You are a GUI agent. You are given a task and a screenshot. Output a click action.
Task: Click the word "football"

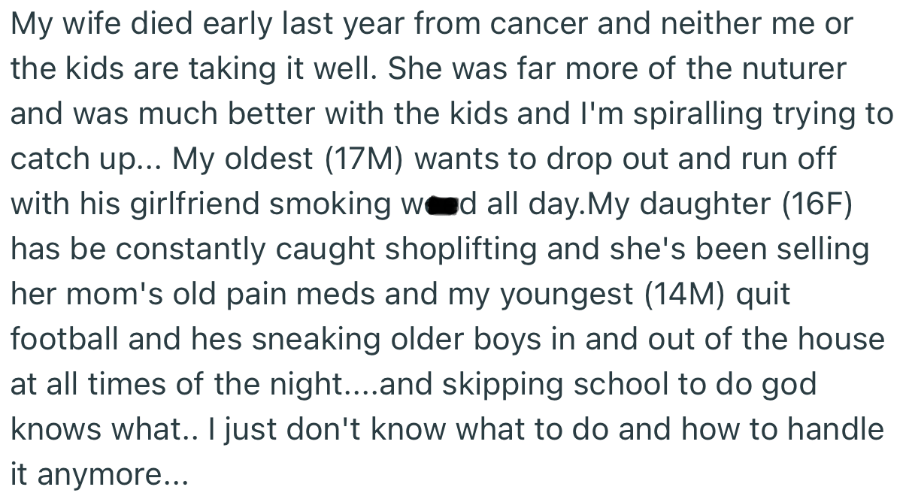point(64,340)
